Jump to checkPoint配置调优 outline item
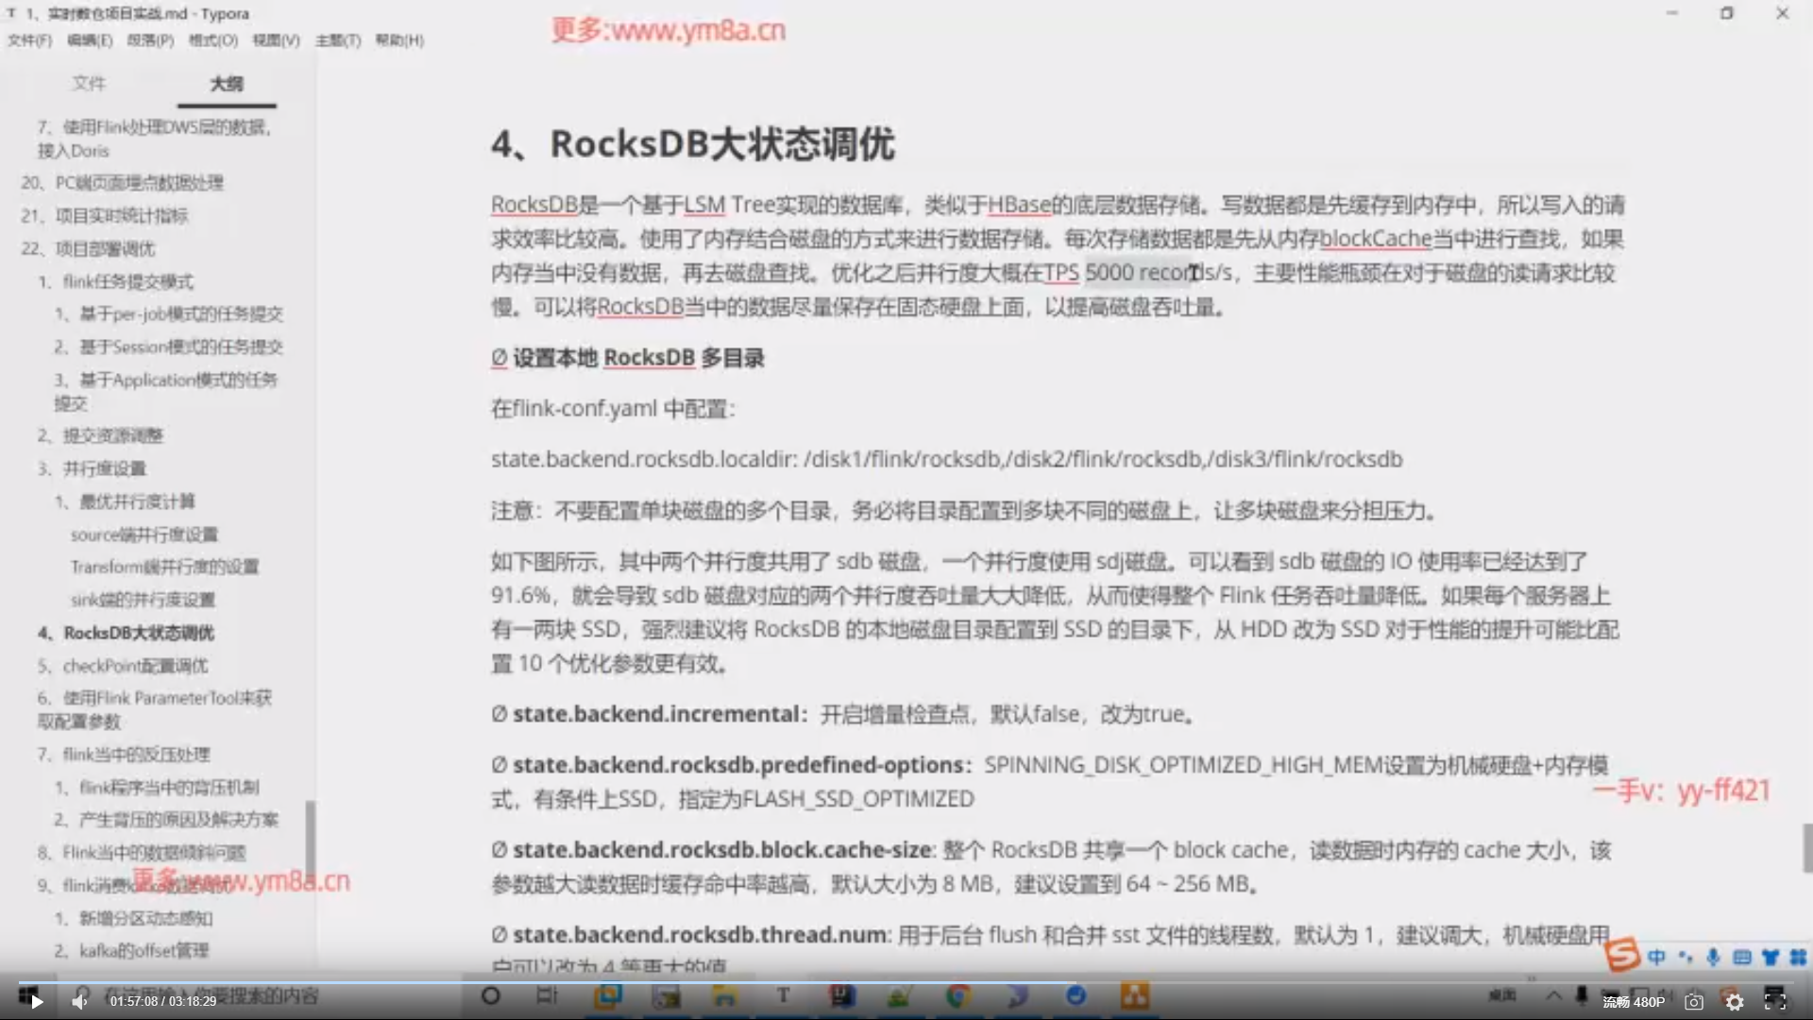 point(135,666)
